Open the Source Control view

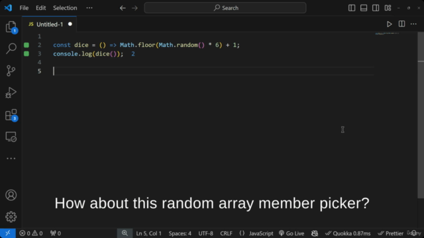(11, 71)
